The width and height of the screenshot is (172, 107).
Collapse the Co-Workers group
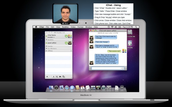(46, 49)
